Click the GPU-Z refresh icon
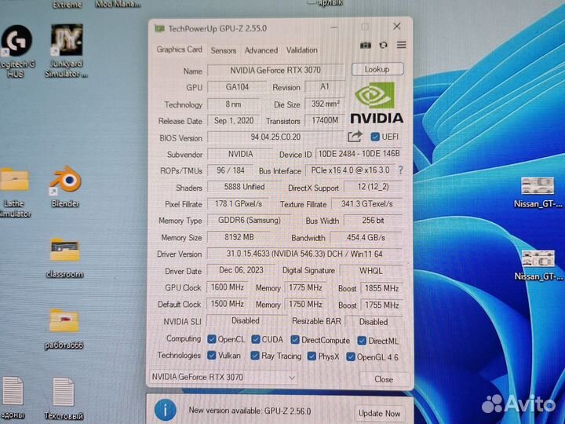The height and width of the screenshot is (424, 565). pyautogui.click(x=384, y=45)
